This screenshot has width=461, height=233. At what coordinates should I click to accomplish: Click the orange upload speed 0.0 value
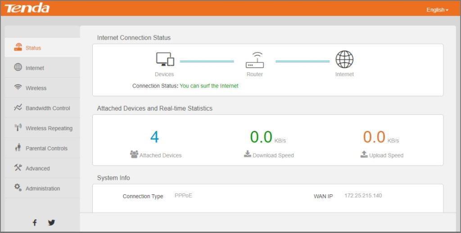coord(374,137)
